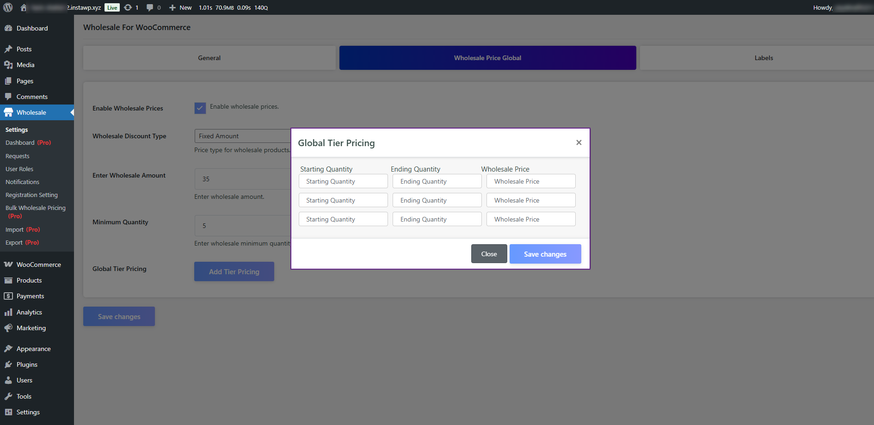874x425 pixels.
Task: Focus third row Ending Quantity field
Action: click(x=437, y=219)
